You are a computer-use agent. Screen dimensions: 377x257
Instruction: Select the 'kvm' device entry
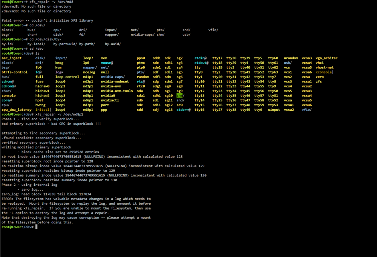coord(58,67)
